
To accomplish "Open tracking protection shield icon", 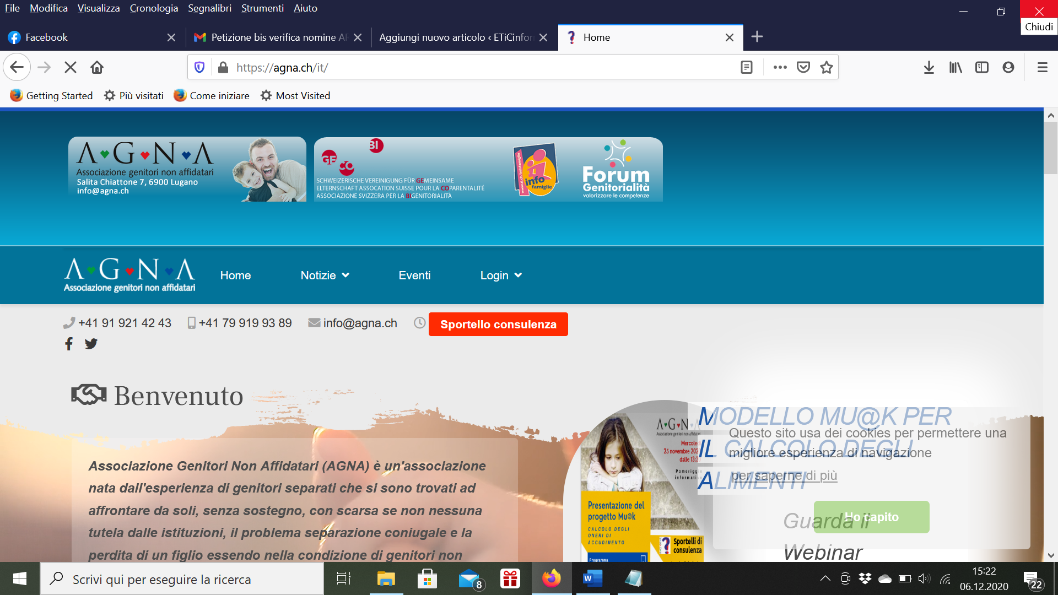I will (199, 67).
